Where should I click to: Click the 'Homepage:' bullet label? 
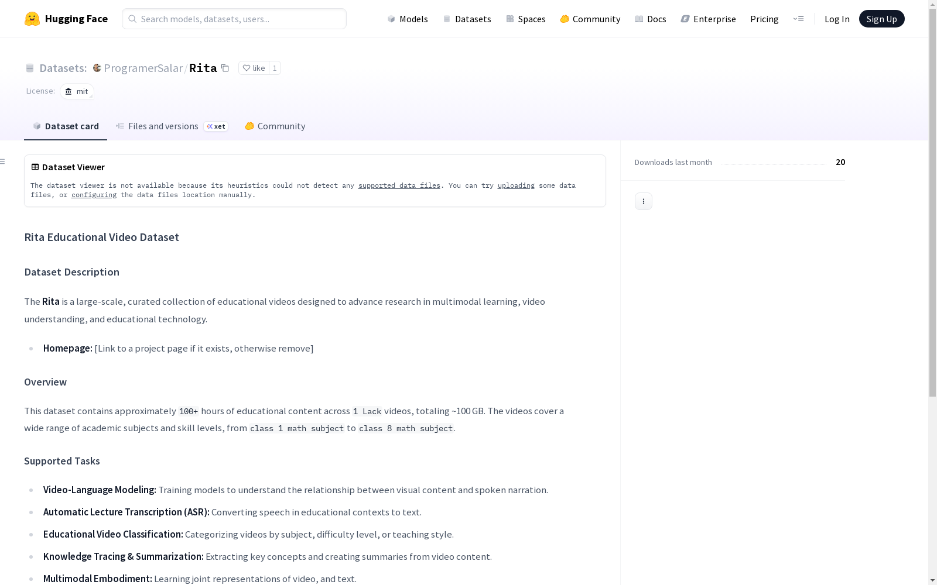tap(68, 348)
